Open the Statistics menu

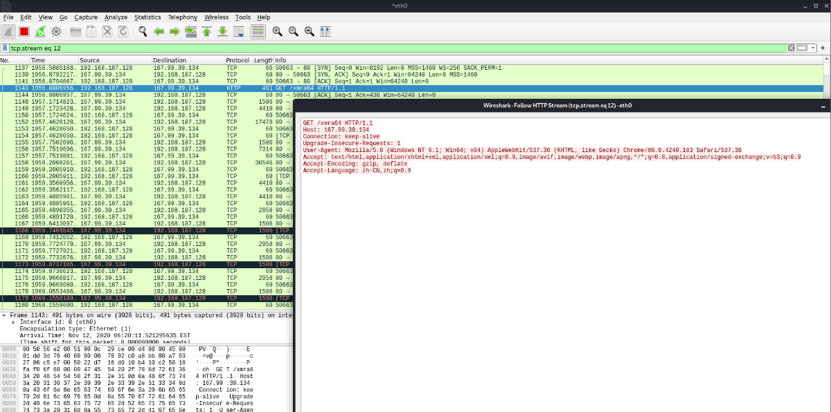pyautogui.click(x=148, y=17)
